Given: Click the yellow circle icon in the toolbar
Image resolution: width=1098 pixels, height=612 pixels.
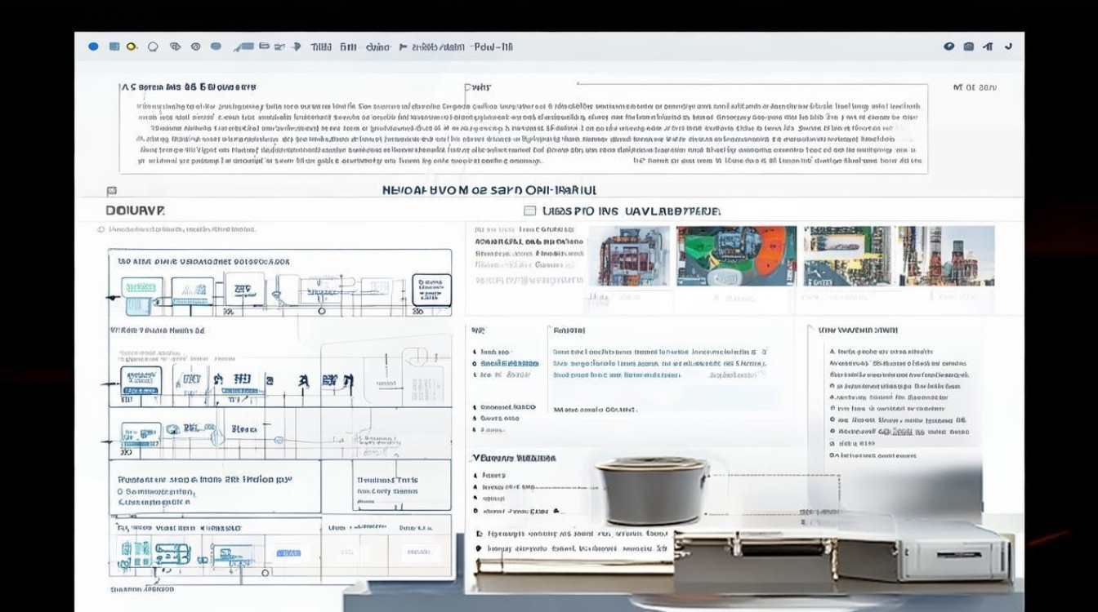Looking at the screenshot, I should coord(132,47).
